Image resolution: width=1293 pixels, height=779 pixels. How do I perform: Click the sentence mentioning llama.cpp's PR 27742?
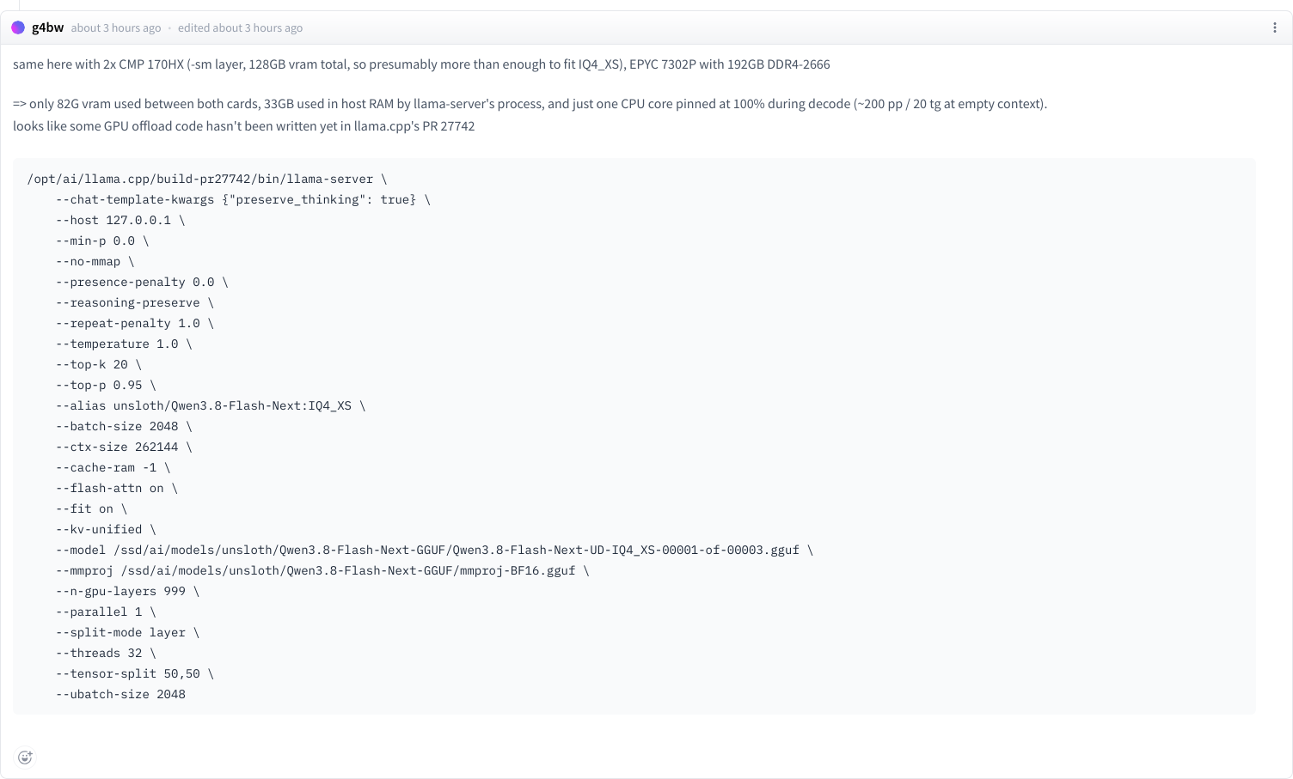(244, 126)
